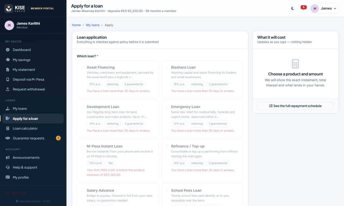Image resolution: width=344 pixels, height=206 pixels.
Task: Click the KISE Sacco logo icon
Action: pos(9,8)
